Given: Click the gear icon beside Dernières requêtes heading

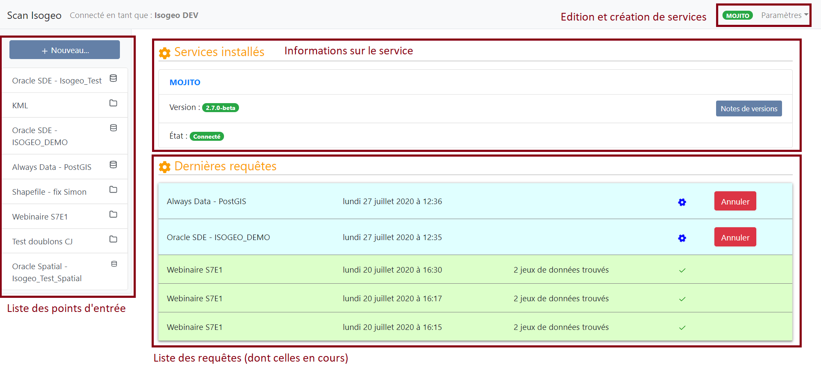Looking at the screenshot, I should pyautogui.click(x=164, y=167).
